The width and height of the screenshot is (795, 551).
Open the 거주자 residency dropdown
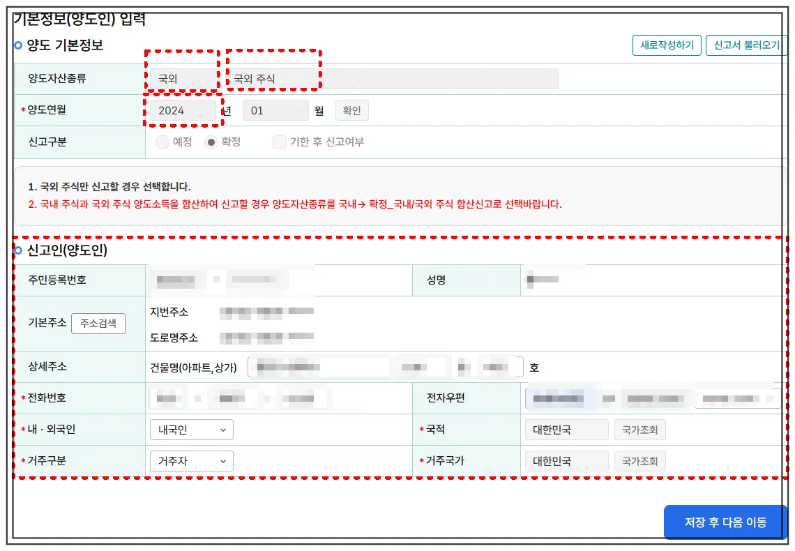(191, 460)
